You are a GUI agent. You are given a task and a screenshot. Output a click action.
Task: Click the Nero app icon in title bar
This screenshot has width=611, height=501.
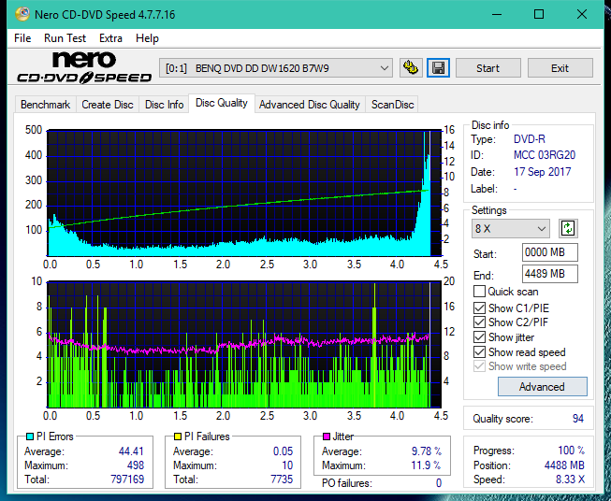(x=22, y=14)
